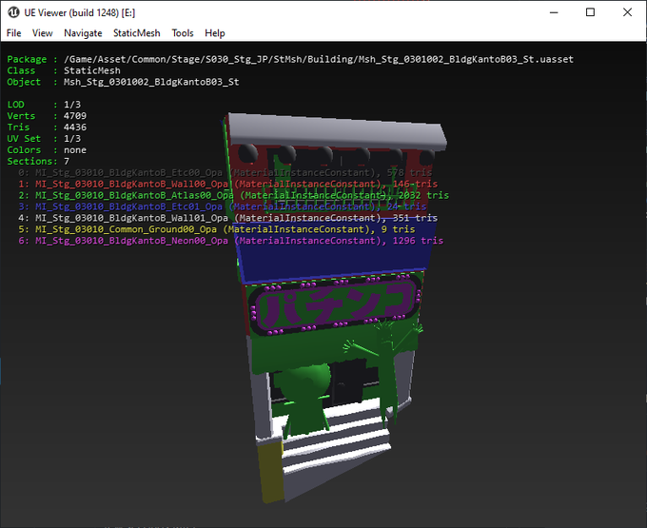This screenshot has height=528, width=647.
Task: Click the UE Viewer app icon in title bar
Action: [x=14, y=12]
